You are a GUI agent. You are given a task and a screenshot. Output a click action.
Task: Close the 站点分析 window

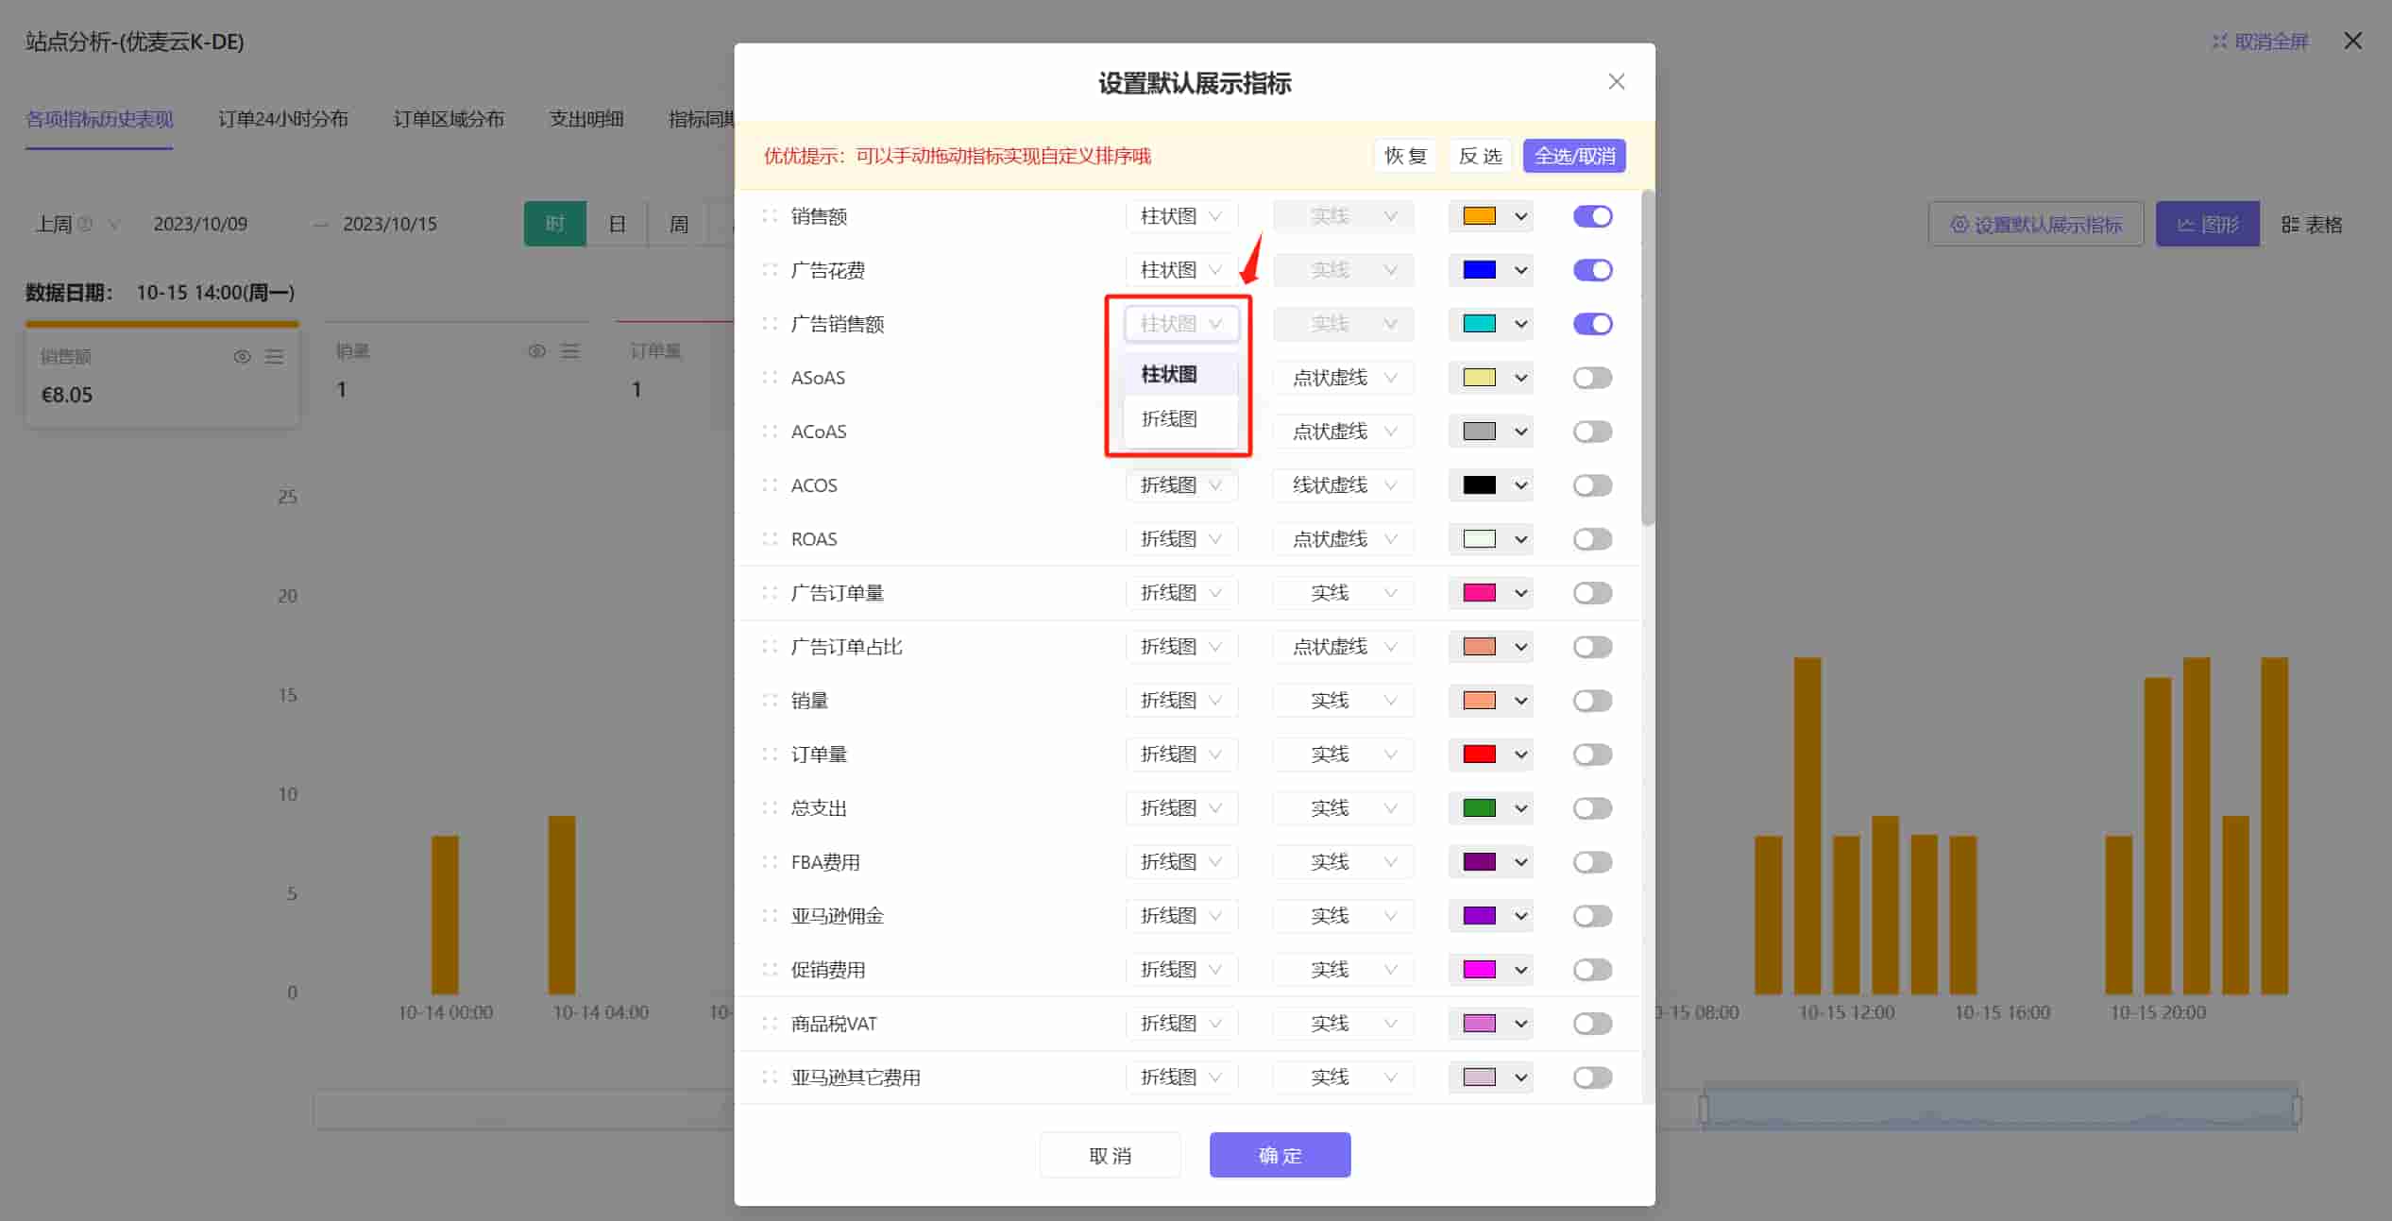2352,41
